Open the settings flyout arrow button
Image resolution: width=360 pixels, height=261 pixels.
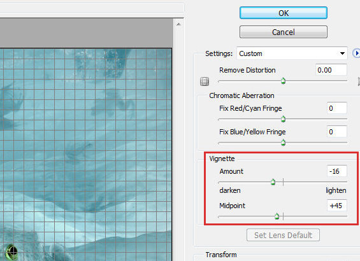click(356, 53)
